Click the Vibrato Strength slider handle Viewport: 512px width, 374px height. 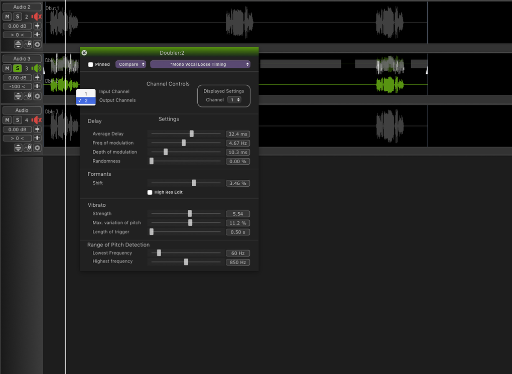click(190, 214)
